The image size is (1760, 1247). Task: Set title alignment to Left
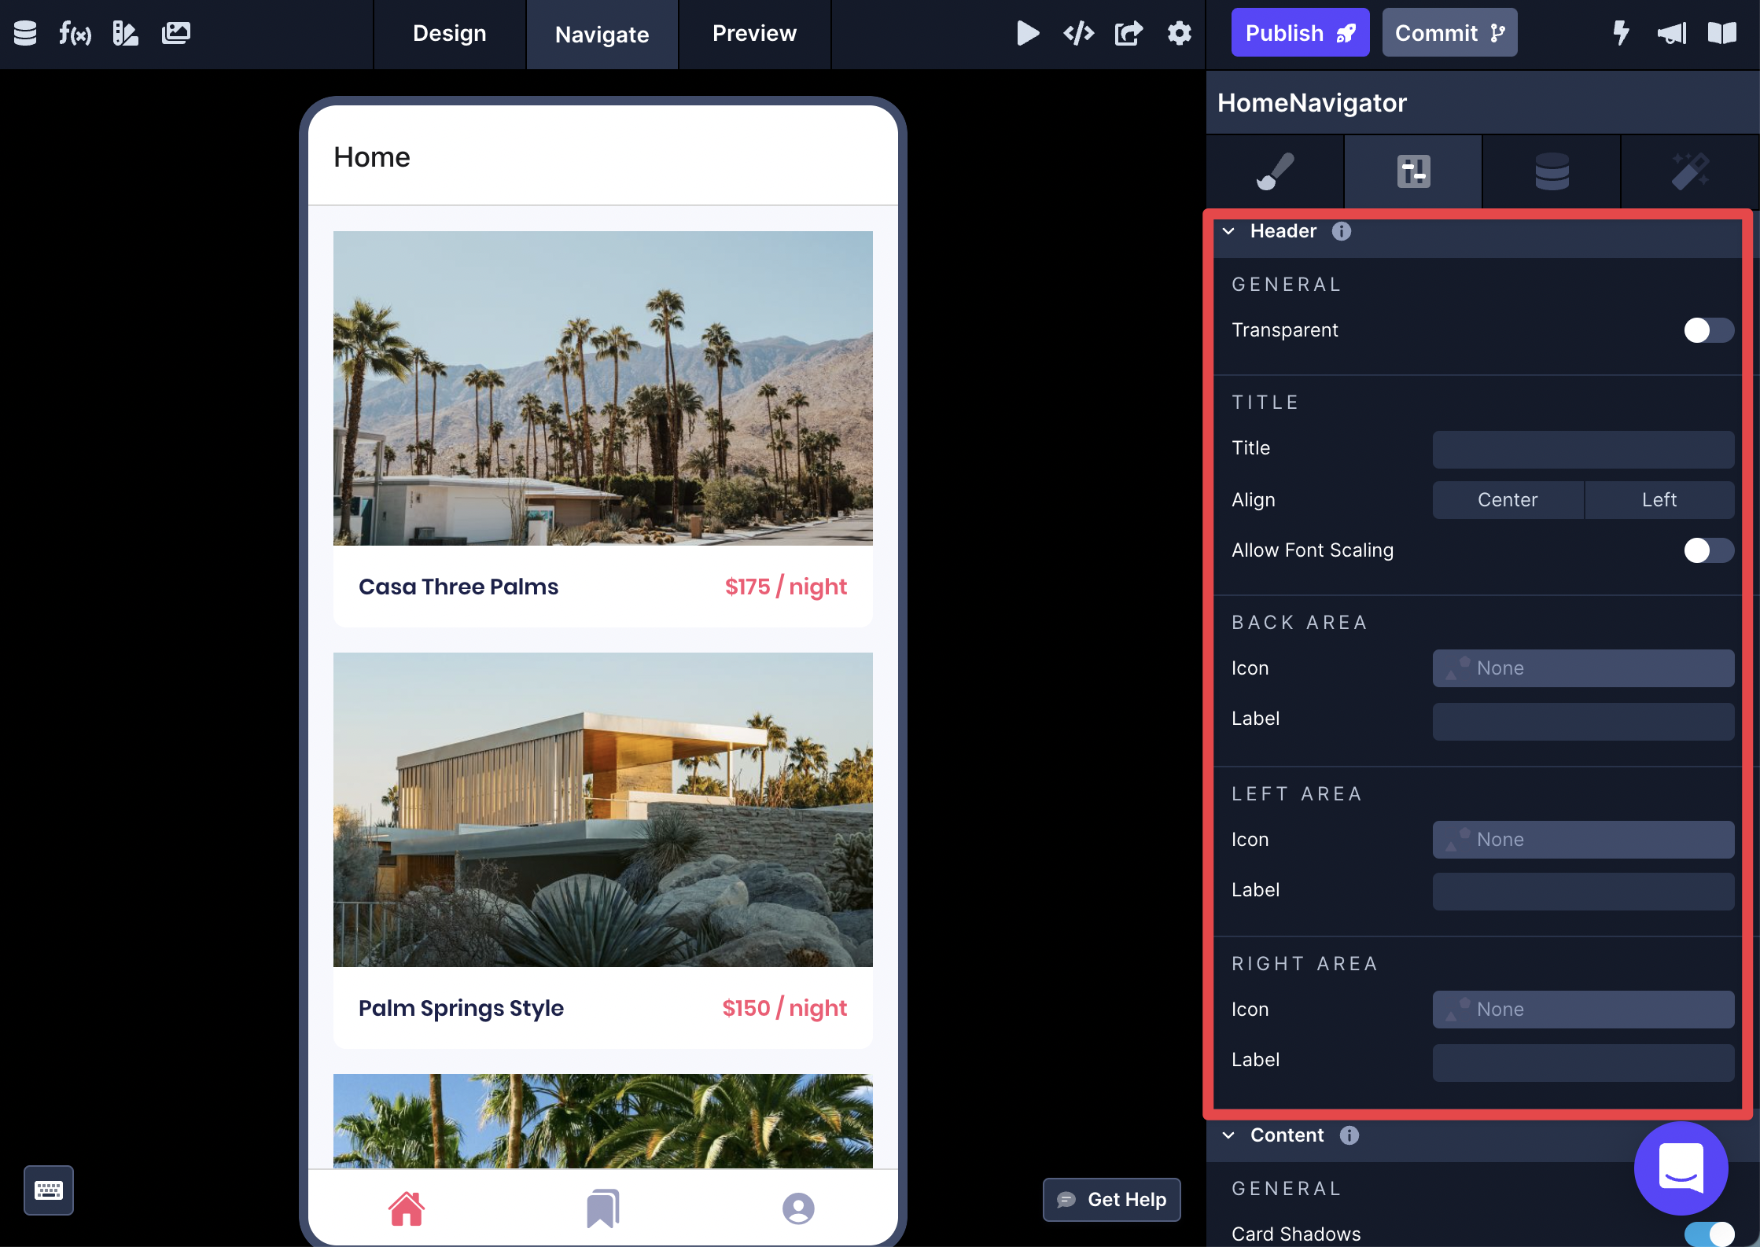[x=1659, y=500]
